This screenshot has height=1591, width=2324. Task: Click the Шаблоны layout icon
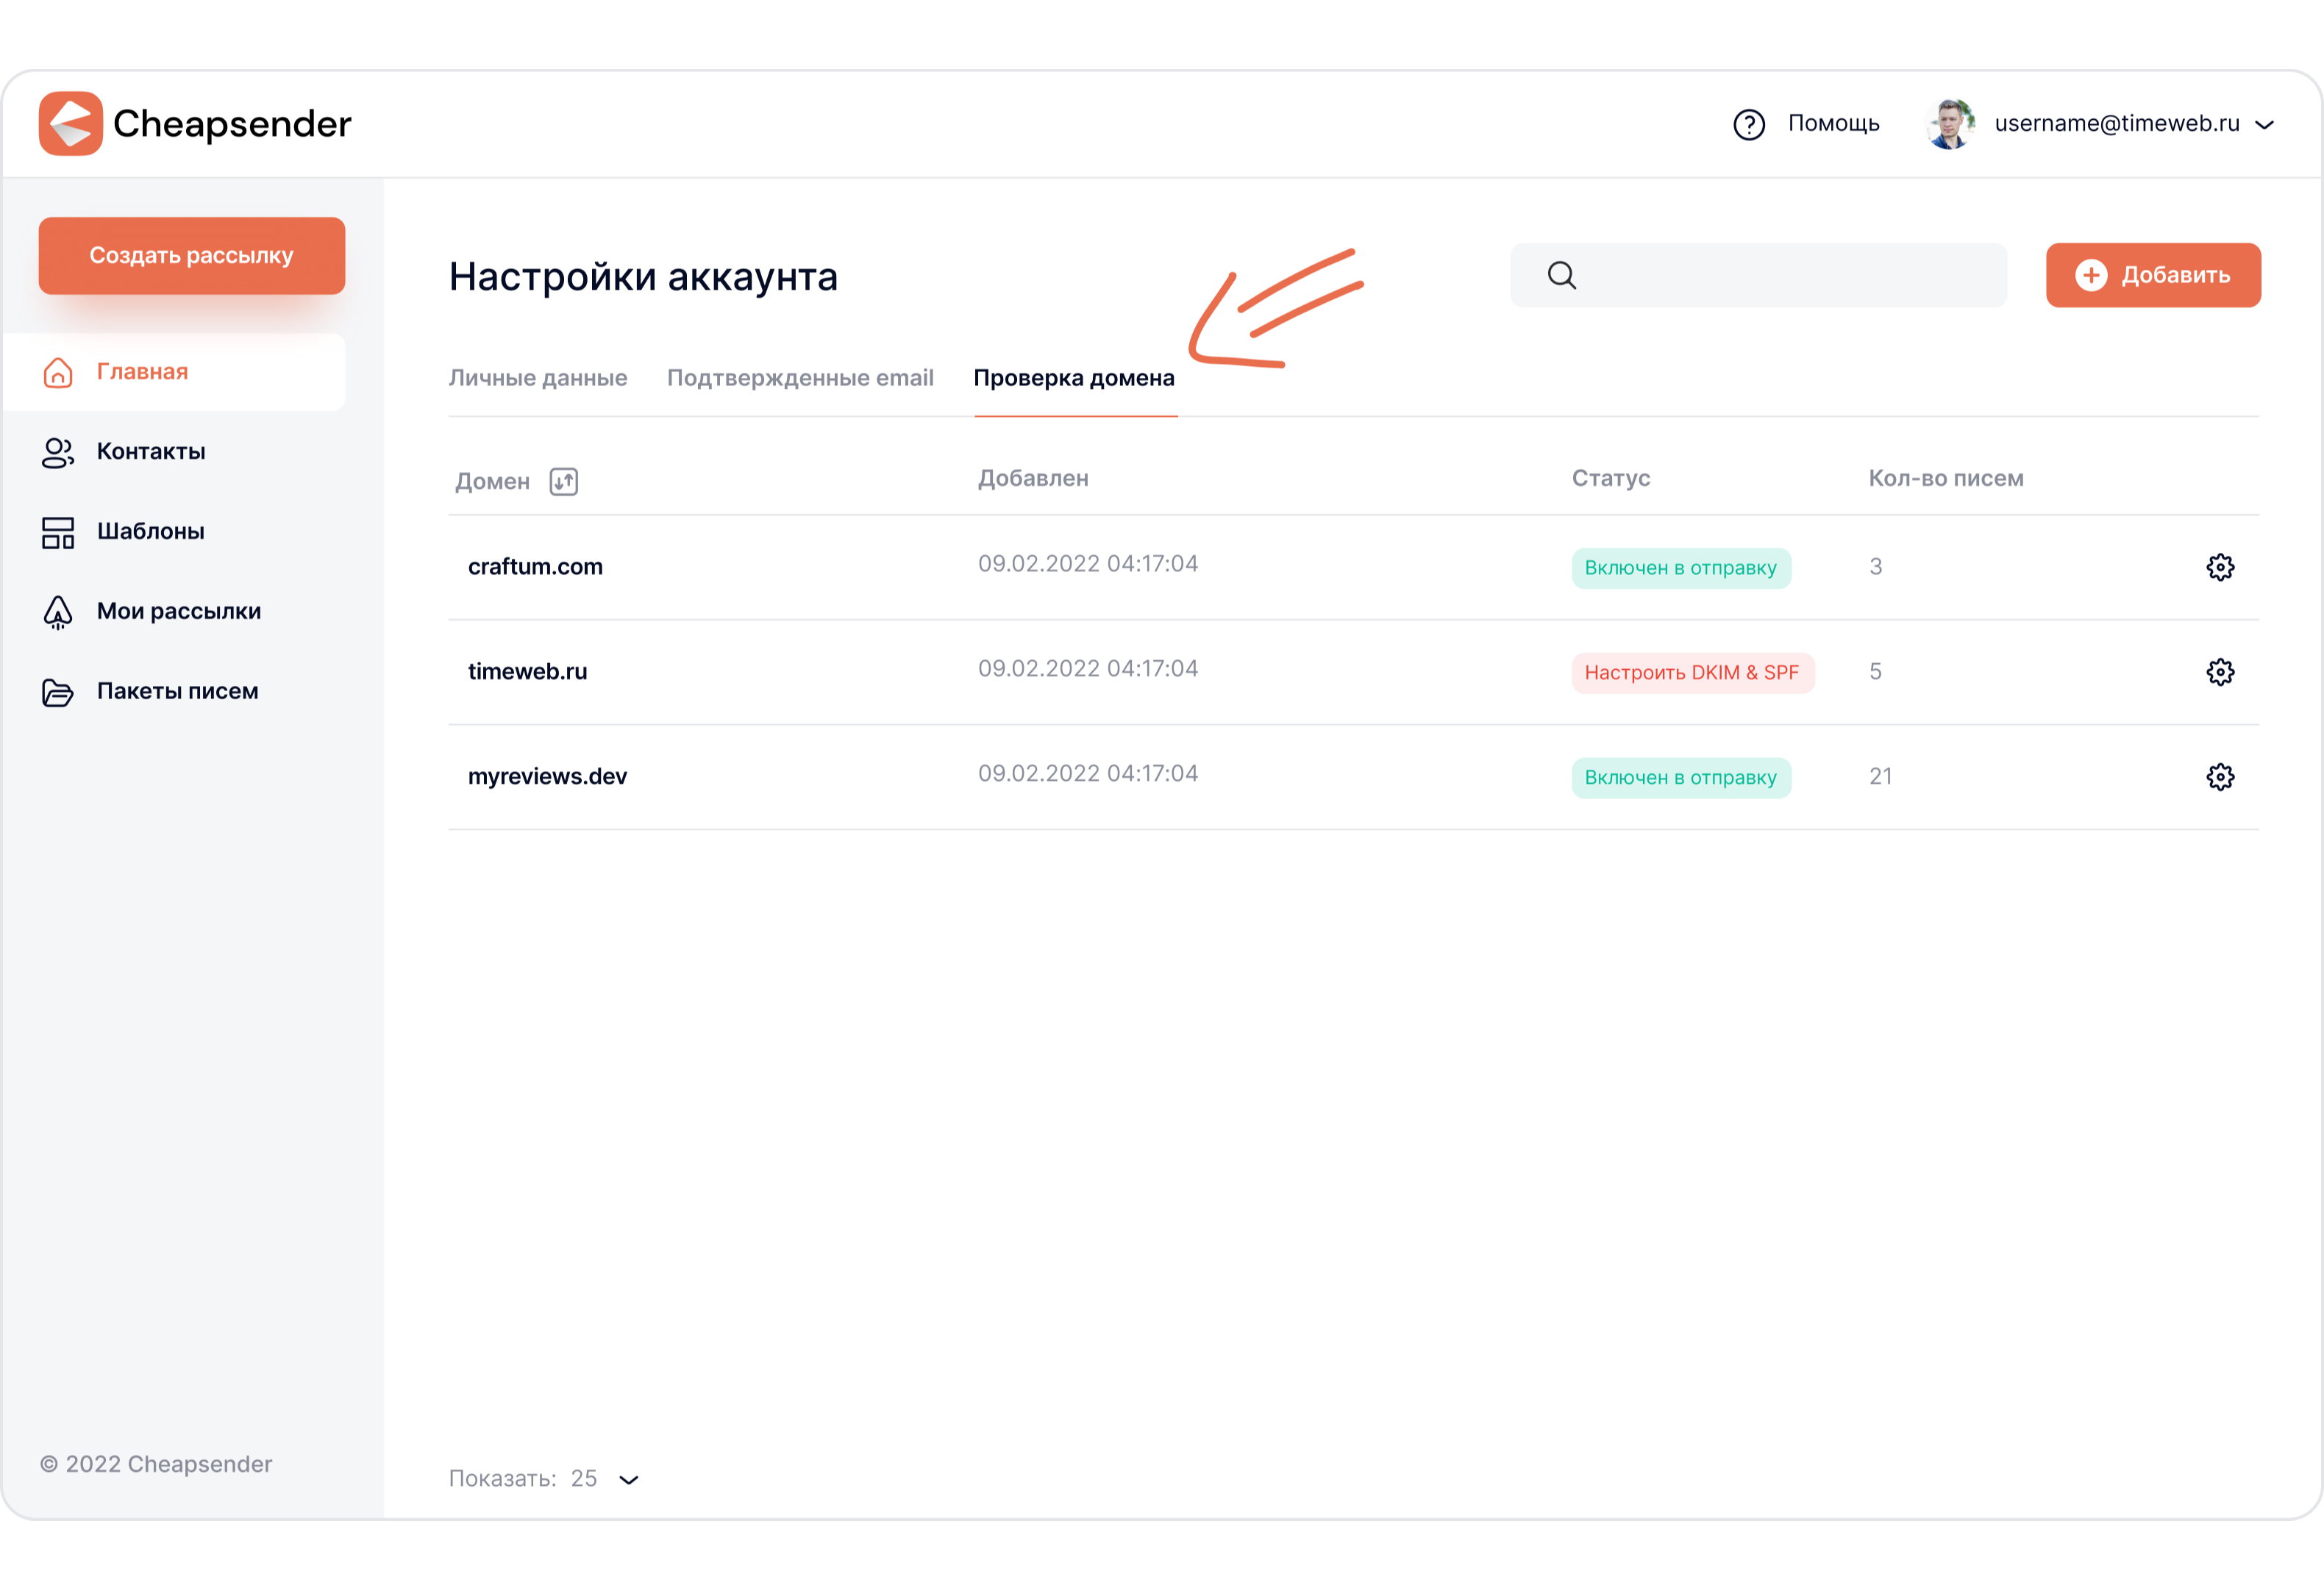click(x=58, y=532)
